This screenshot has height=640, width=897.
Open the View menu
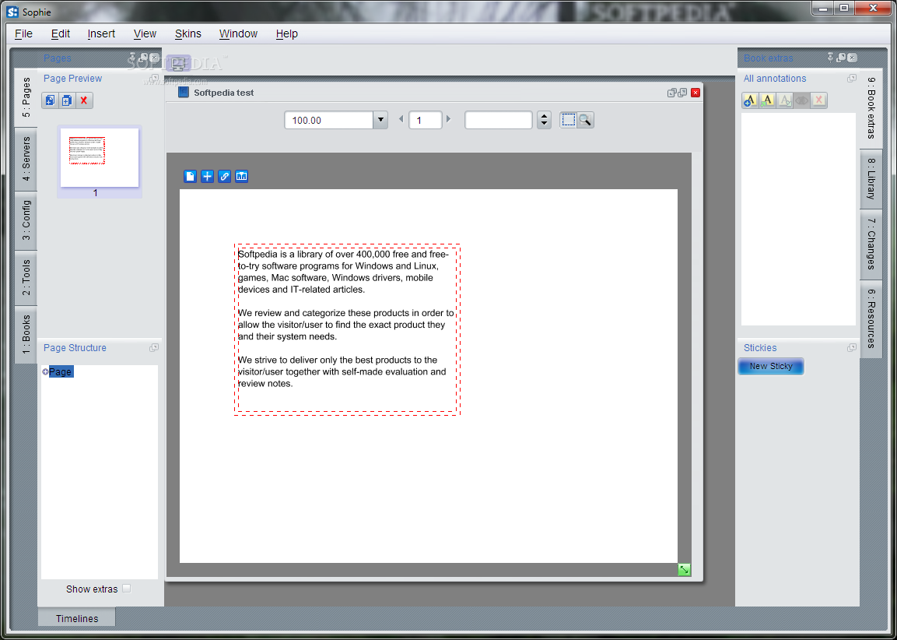[145, 33]
